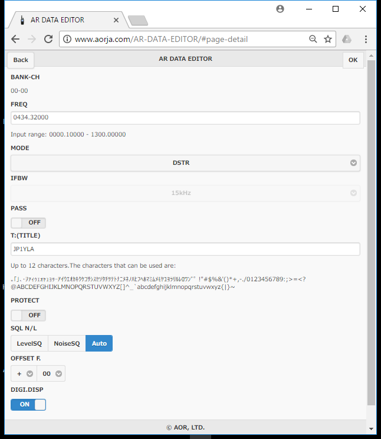Click the Google Drive extension icon

pyautogui.click(x=347, y=39)
